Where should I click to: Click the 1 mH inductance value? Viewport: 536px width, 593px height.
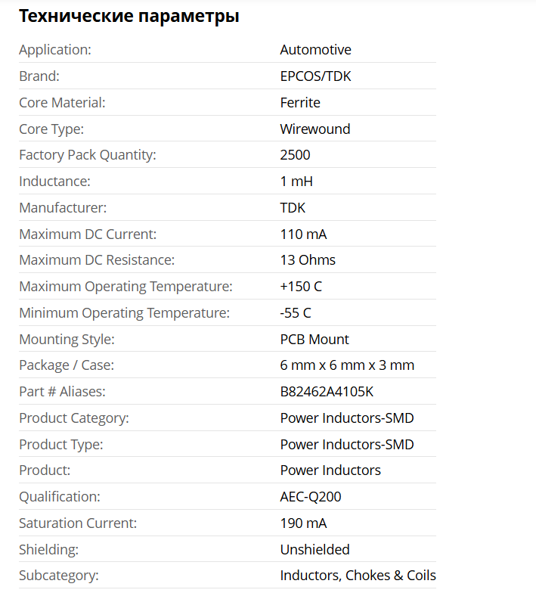(x=296, y=182)
